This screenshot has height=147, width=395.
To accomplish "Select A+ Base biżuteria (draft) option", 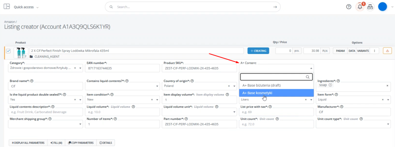I will (276, 85).
